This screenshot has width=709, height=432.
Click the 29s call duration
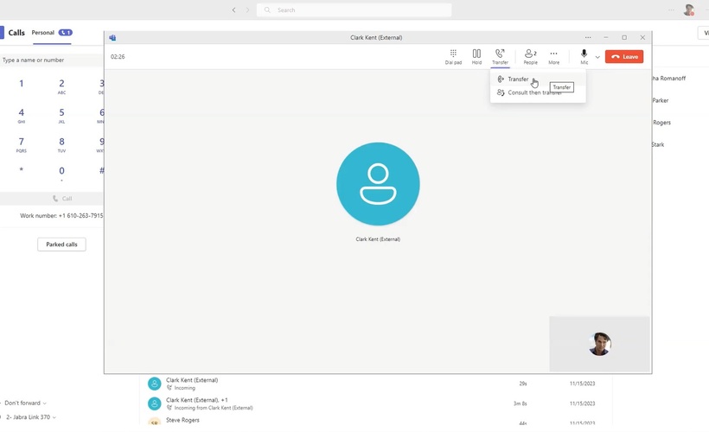[x=523, y=384]
